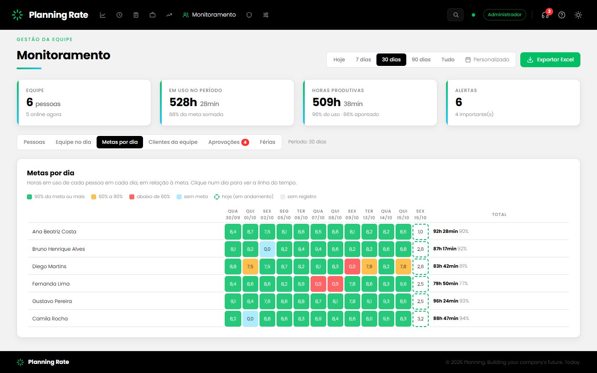
Task: Select the 30 dias period option
Action: click(x=391, y=60)
